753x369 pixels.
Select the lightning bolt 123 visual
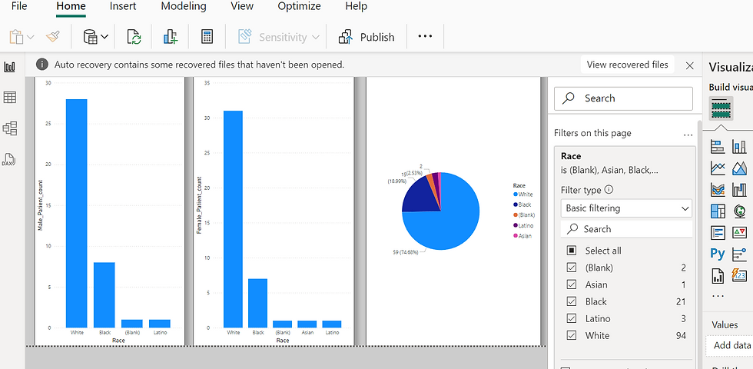coord(739,275)
